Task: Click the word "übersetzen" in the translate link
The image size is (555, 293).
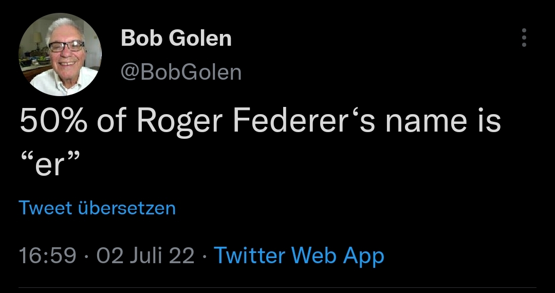Action: [127, 208]
